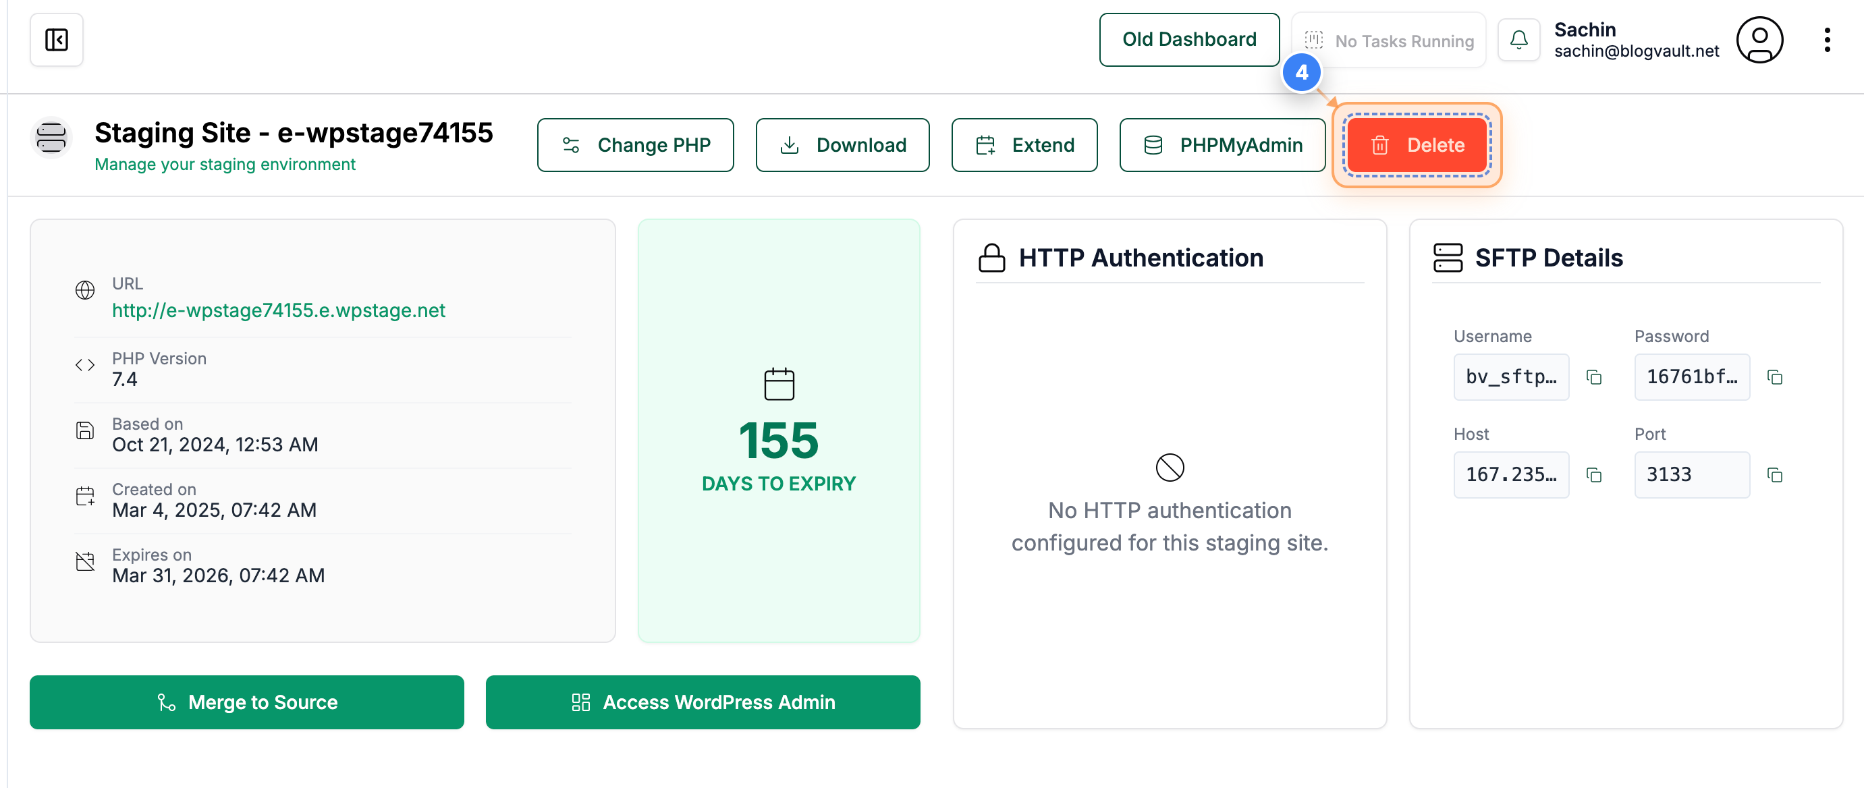1864x788 pixels.
Task: Click the crossed calendar icon beside Expires on
Action: click(x=86, y=561)
